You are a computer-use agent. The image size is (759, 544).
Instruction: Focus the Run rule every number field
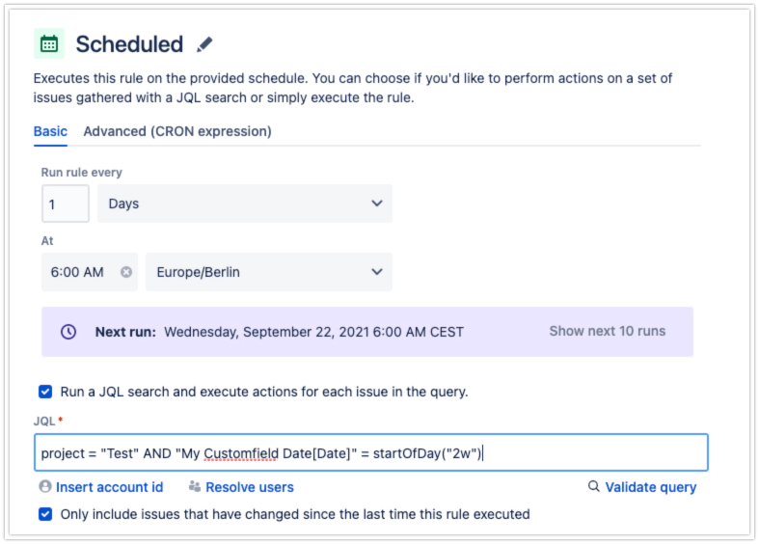[x=66, y=204]
